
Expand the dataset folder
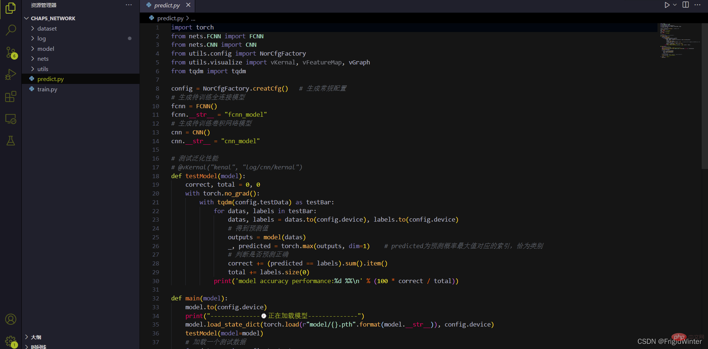(47, 28)
